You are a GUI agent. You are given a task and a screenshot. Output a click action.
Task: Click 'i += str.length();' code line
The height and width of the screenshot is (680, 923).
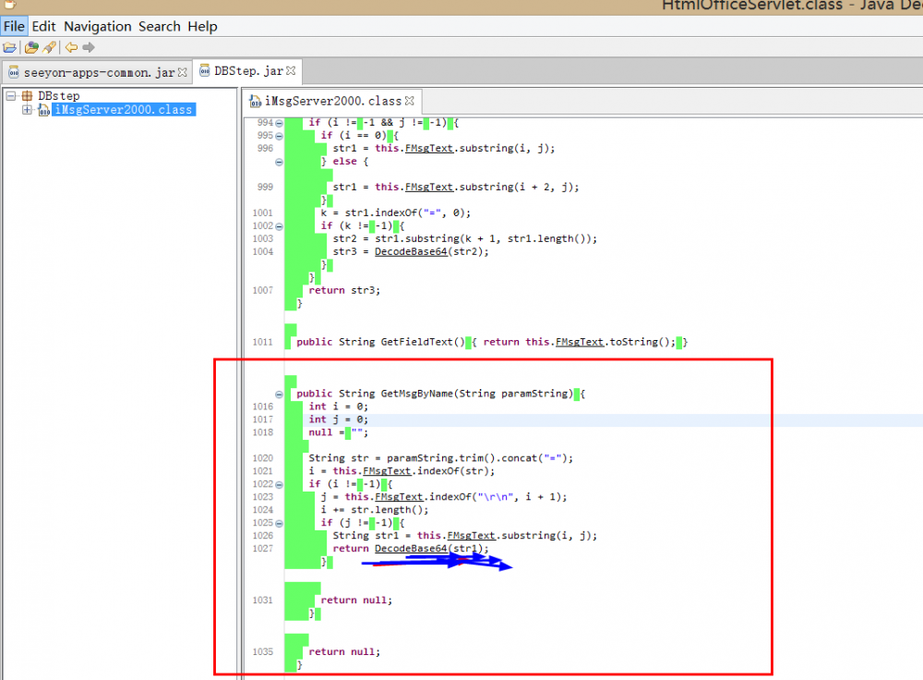tap(375, 510)
